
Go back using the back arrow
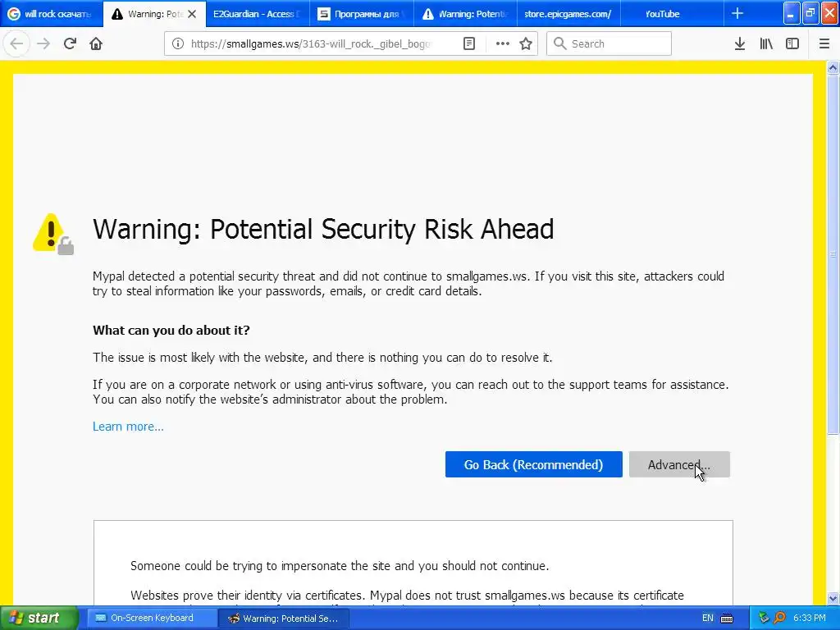pos(16,43)
